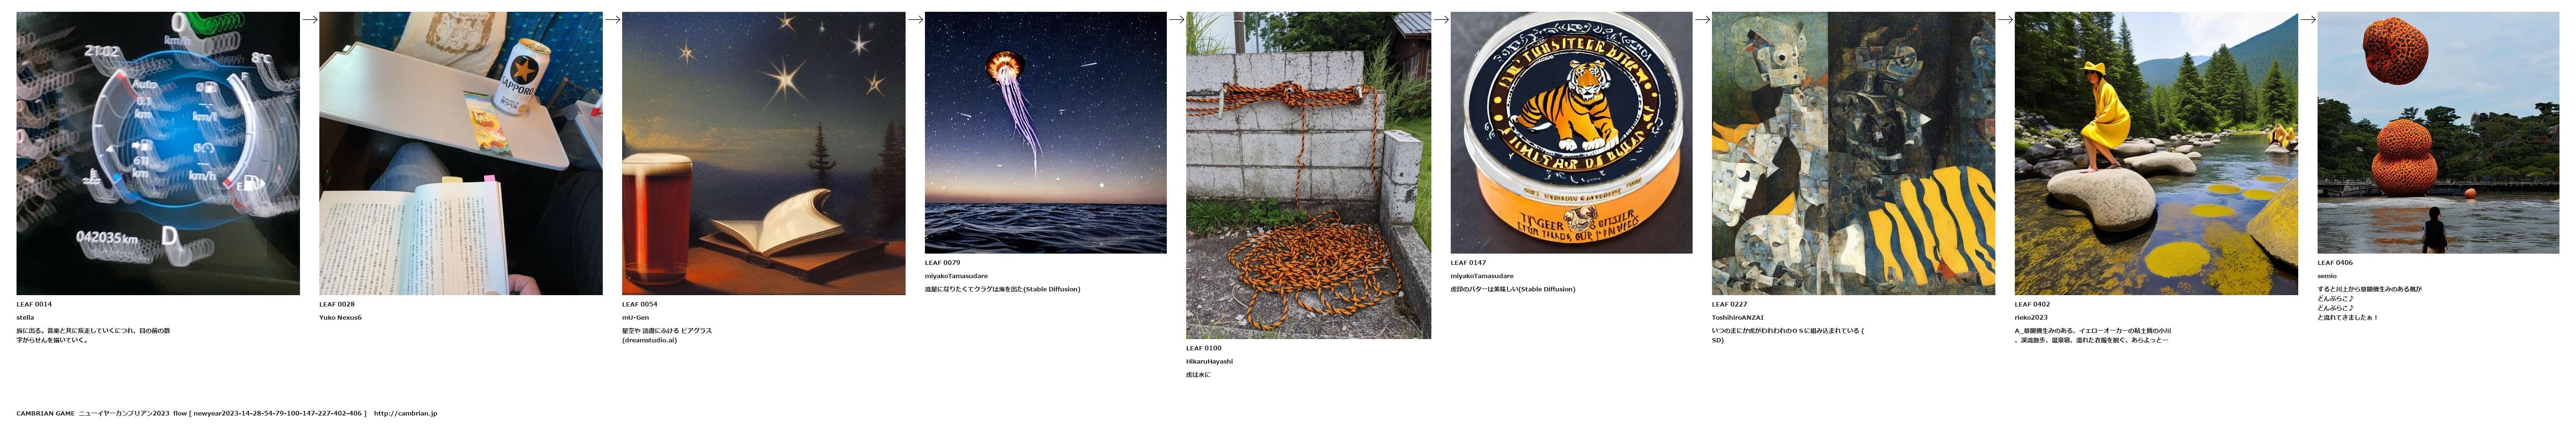Select the tiger butter tin image
2576x425 pixels.
point(1571,133)
